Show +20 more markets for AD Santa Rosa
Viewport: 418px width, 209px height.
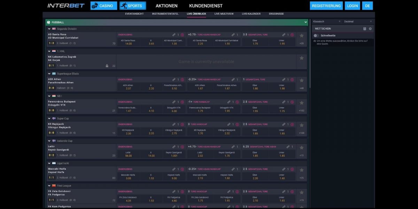click(x=302, y=44)
